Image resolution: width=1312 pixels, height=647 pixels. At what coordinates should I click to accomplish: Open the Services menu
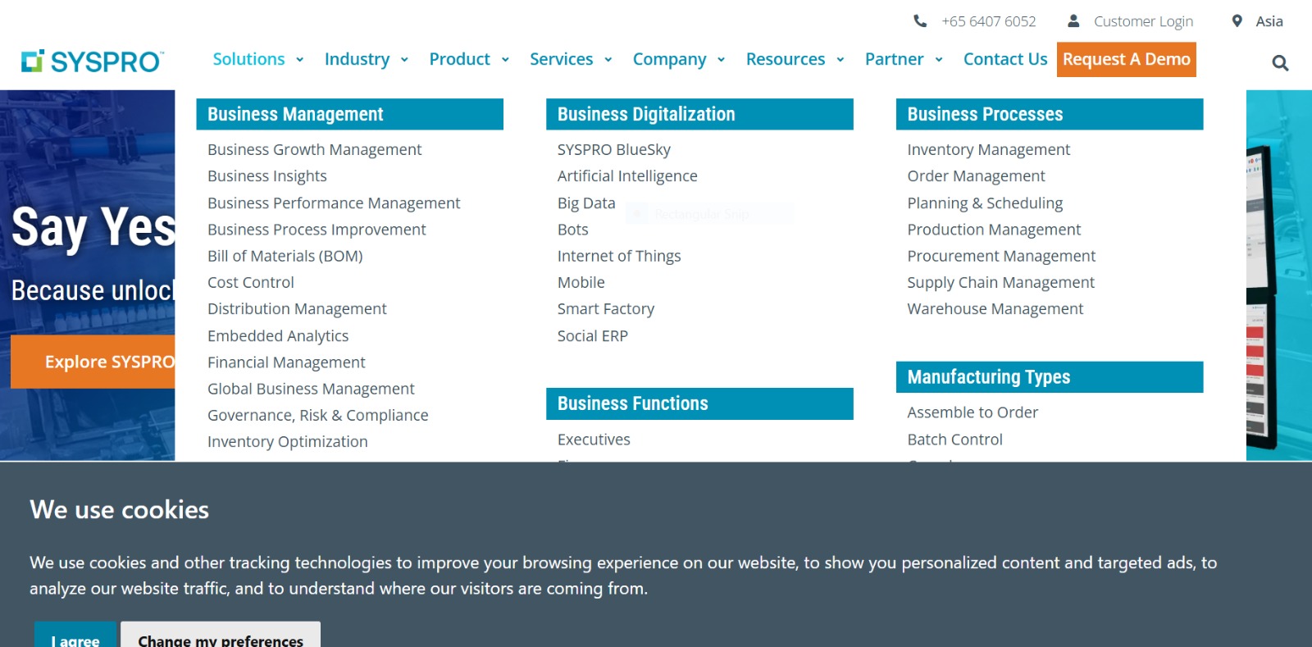click(x=562, y=59)
